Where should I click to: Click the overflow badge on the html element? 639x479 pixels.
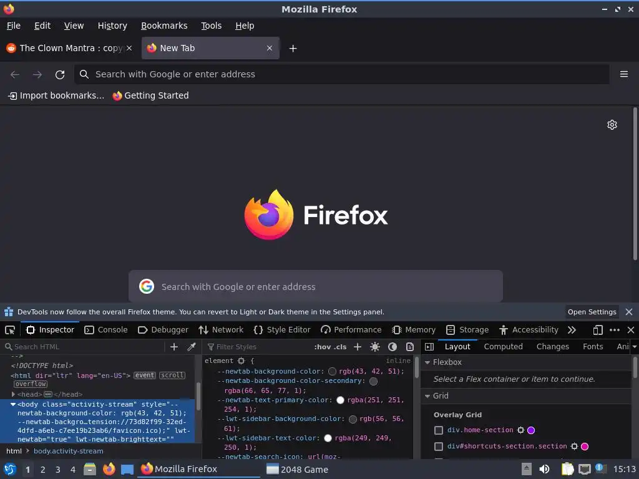click(31, 384)
